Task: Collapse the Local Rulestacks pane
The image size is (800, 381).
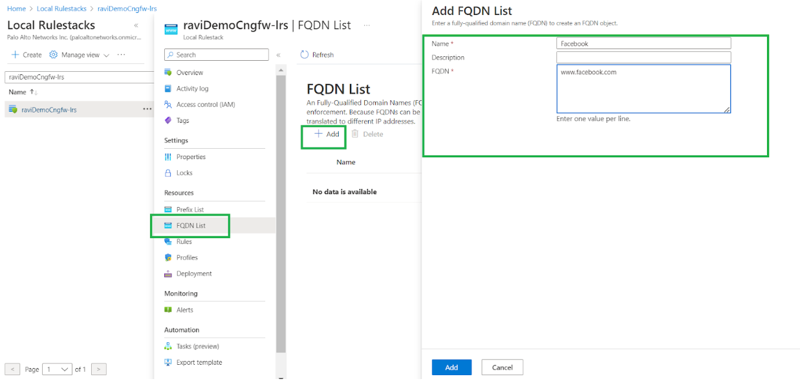Action: (x=136, y=25)
